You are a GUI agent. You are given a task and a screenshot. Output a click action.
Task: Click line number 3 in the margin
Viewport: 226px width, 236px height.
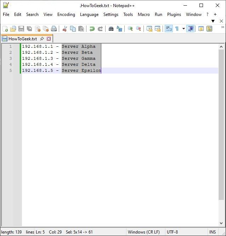pyautogui.click(x=10, y=58)
